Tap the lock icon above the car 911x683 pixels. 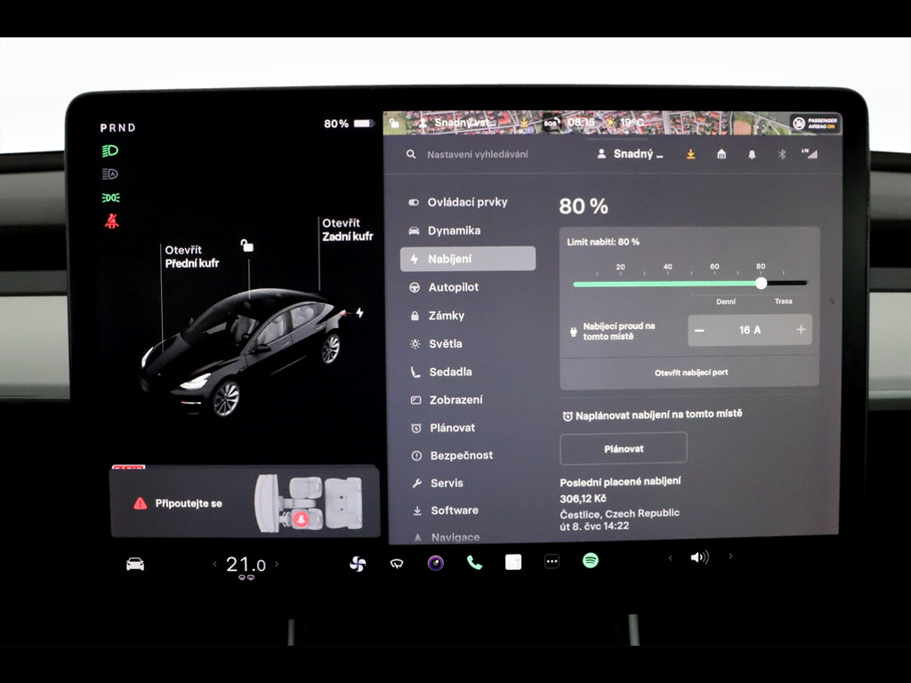[x=247, y=245]
